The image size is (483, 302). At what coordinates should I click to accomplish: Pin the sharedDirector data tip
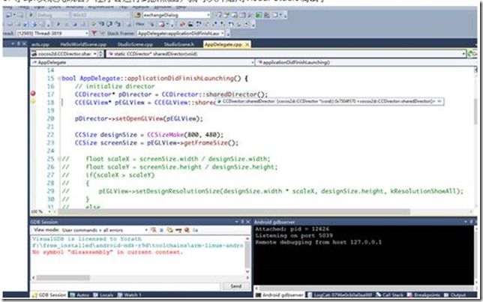pos(439,101)
